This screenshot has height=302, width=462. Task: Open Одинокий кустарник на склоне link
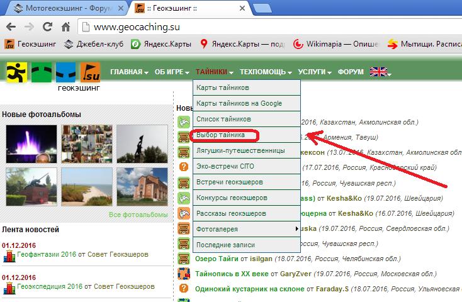pos(249,289)
